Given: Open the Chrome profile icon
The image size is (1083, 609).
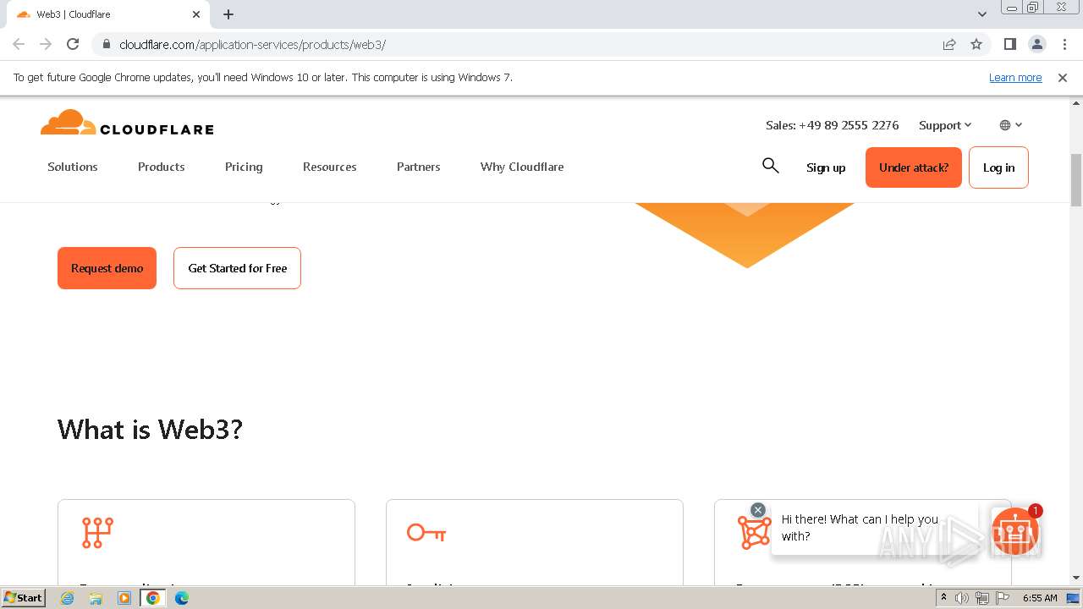Looking at the screenshot, I should [x=1036, y=44].
